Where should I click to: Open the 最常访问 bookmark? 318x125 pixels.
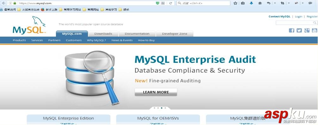point(8,9)
